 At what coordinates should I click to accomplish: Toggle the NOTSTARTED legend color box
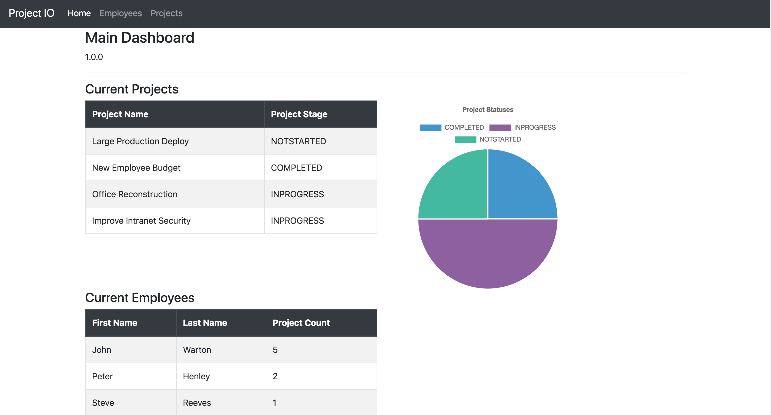point(465,139)
